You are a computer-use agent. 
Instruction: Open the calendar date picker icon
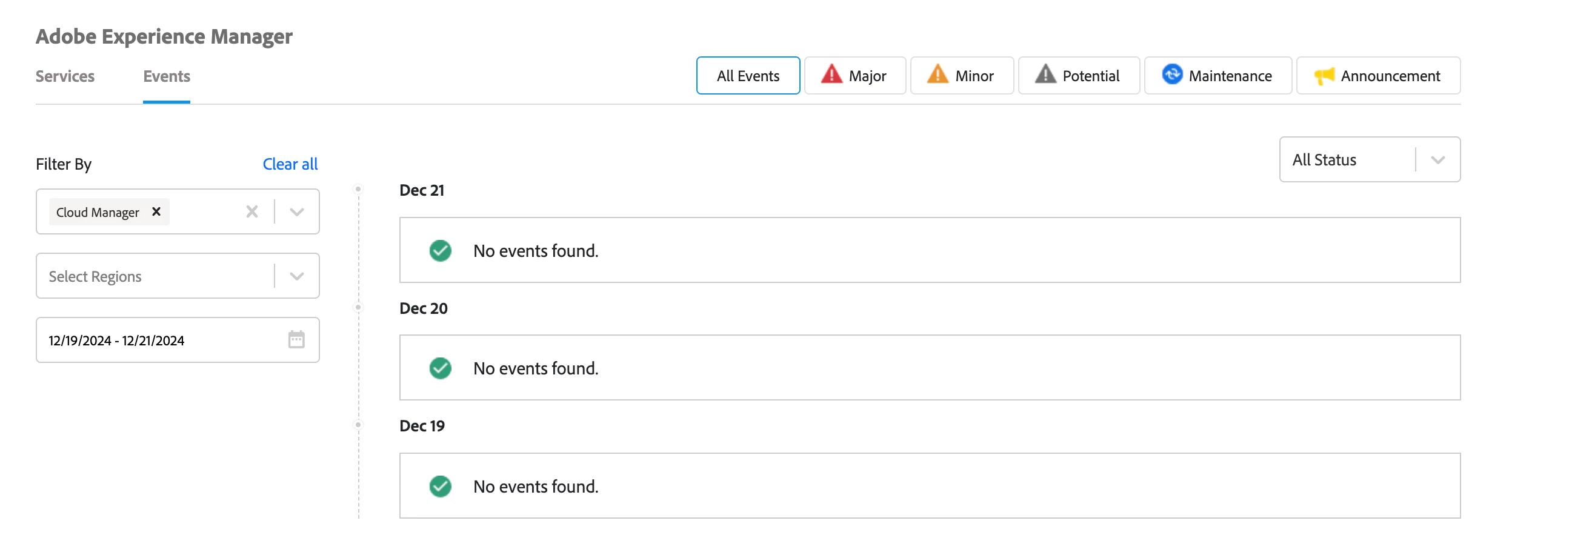(297, 339)
